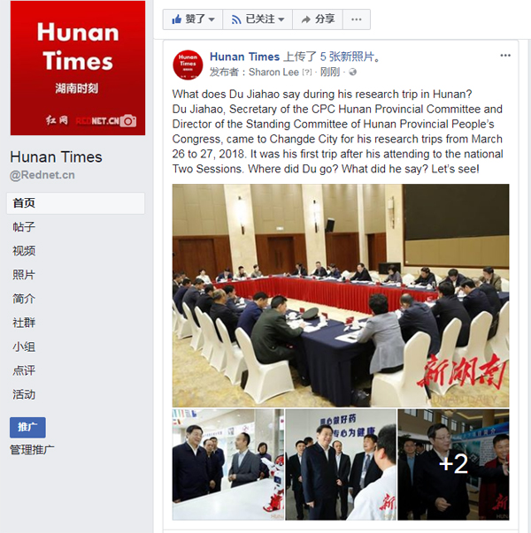The width and height of the screenshot is (531, 533).
Task: Open the 管理推广 manage promotions link
Action: 32,450
